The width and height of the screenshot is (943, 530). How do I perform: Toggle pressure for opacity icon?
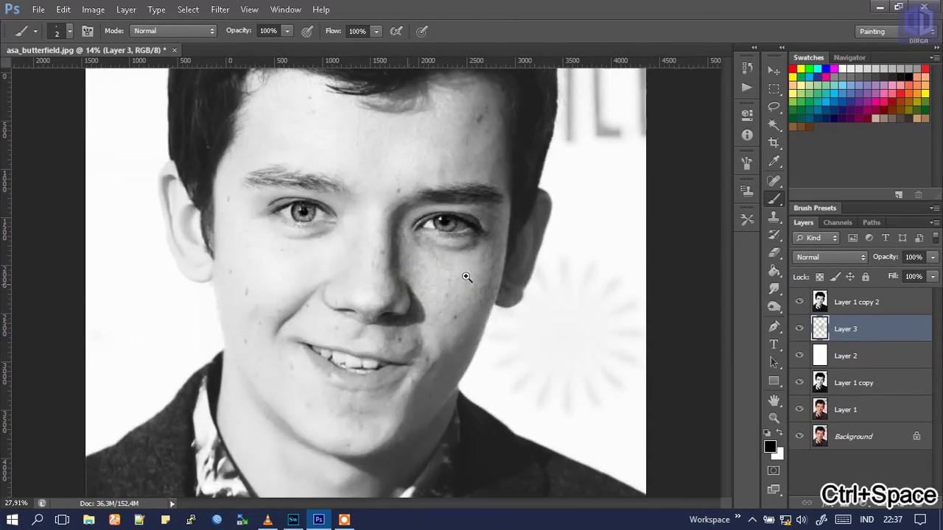307,31
